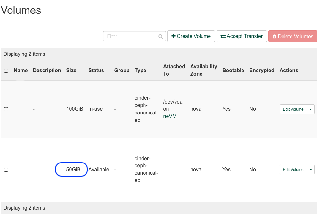320x217 pixels.
Task: Sort table by Size column header
Action: [x=71, y=71]
